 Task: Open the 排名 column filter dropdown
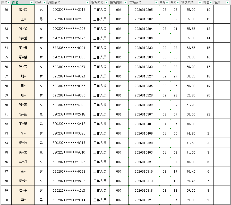[210, 2]
